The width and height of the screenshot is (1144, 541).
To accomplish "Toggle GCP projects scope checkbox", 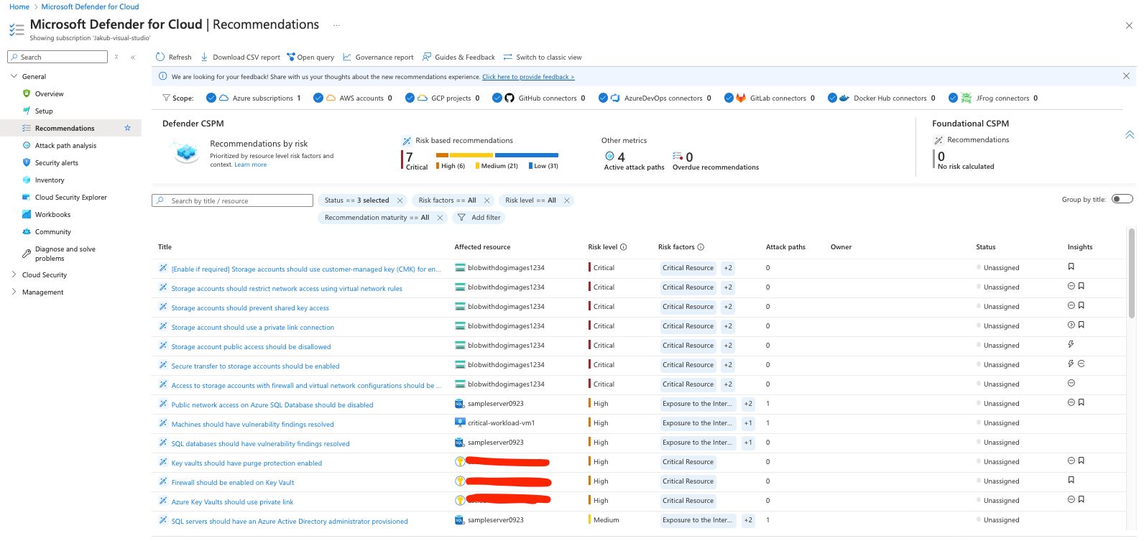I will [x=410, y=98].
